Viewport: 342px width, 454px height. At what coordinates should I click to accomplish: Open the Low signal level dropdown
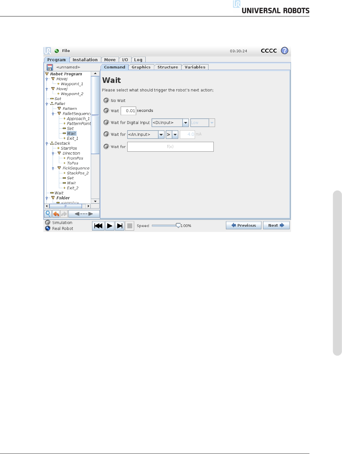(x=203, y=123)
